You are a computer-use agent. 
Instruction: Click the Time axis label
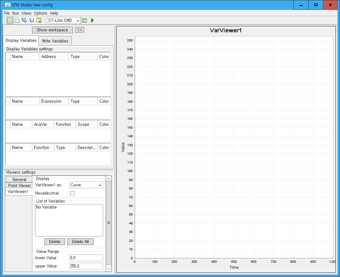click(x=234, y=267)
